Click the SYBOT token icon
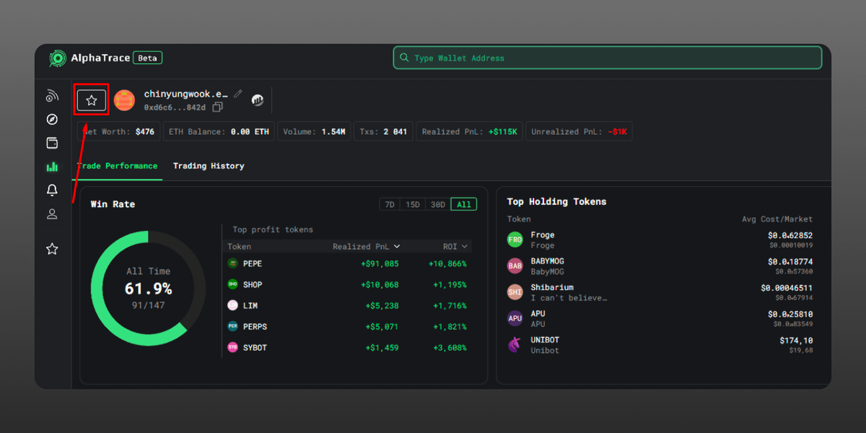The width and height of the screenshot is (866, 433). point(232,347)
